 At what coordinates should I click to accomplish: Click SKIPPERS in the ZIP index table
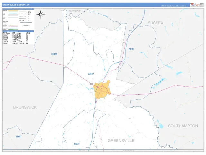tap(17, 41)
